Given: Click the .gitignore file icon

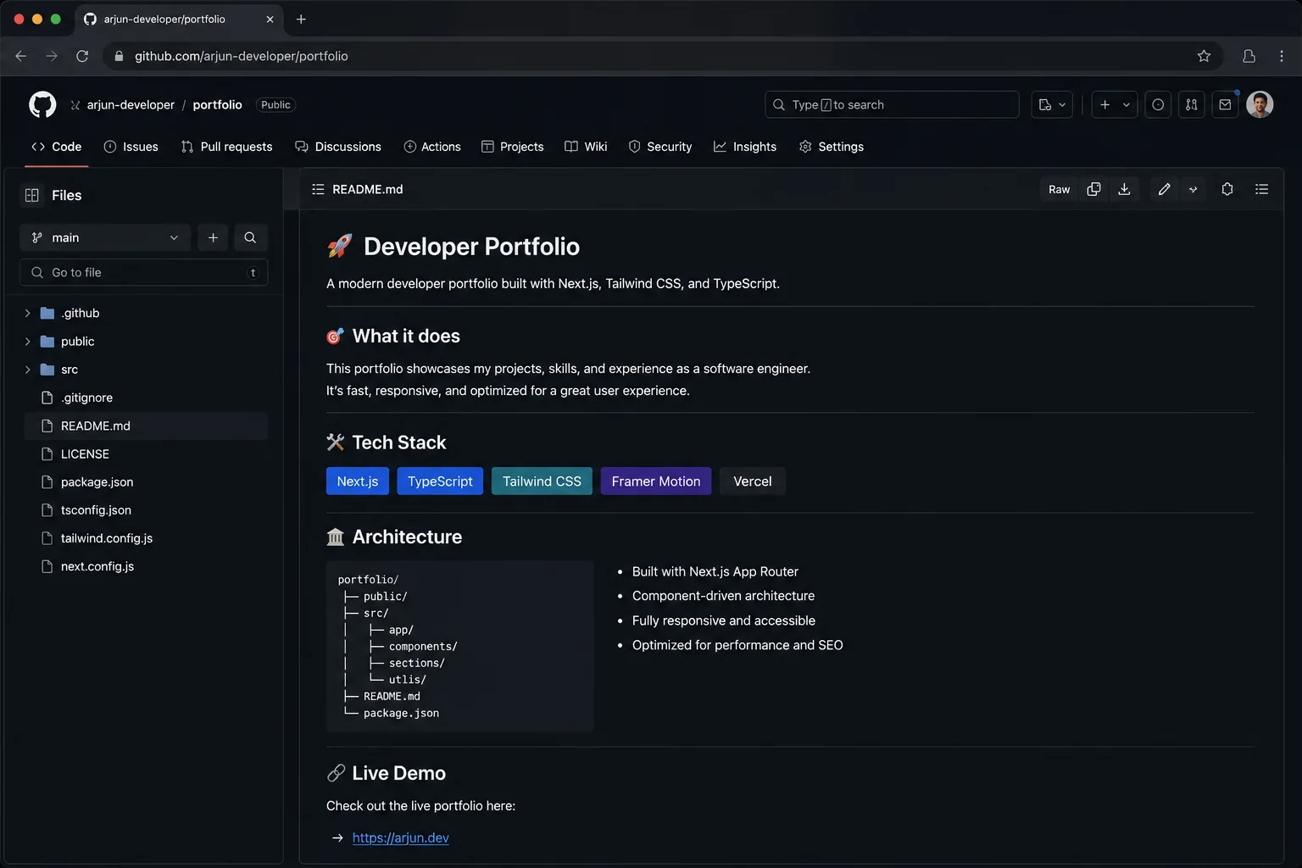Looking at the screenshot, I should [47, 398].
